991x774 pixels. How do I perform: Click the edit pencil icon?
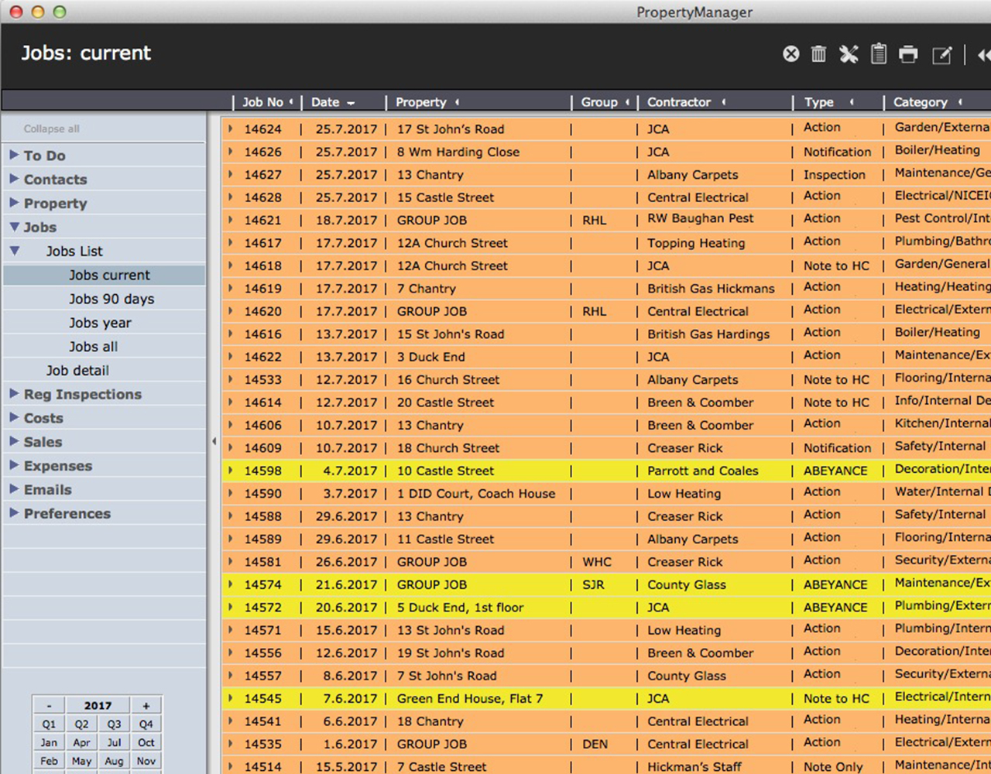click(941, 54)
